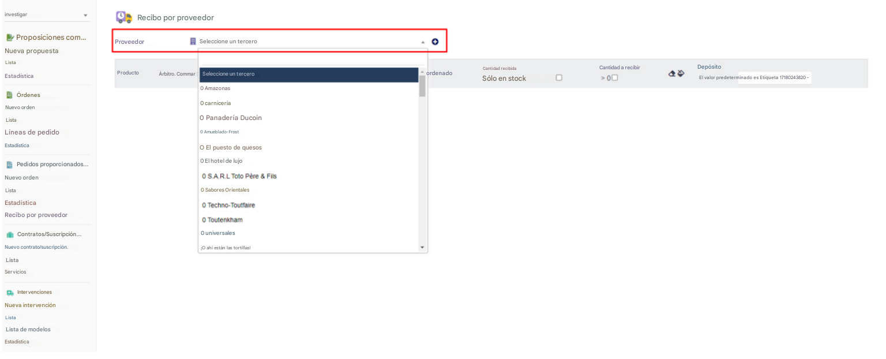Select Techno-Toutfaire in the supplier list
886x359 pixels.
click(x=228, y=205)
